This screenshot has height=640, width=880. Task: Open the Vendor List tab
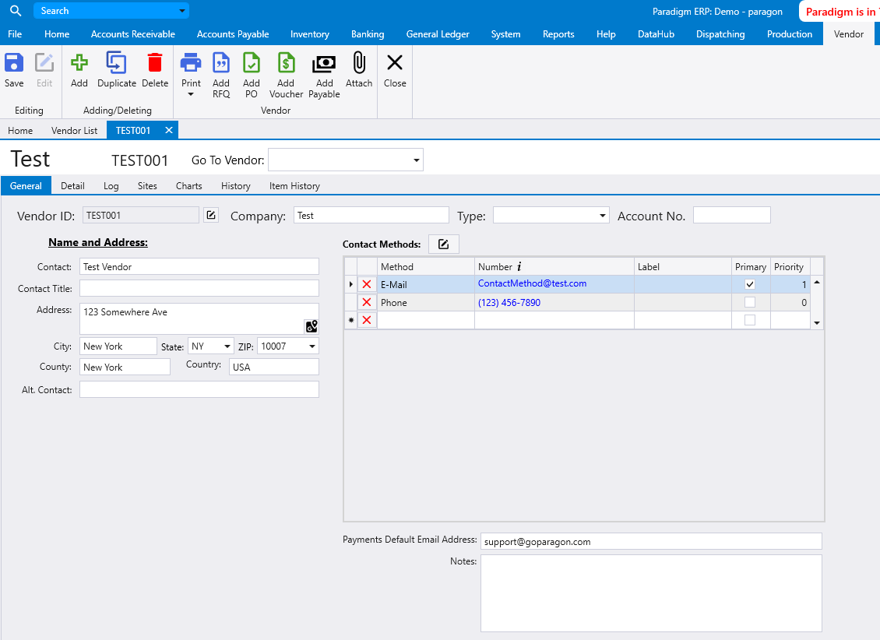pos(75,130)
